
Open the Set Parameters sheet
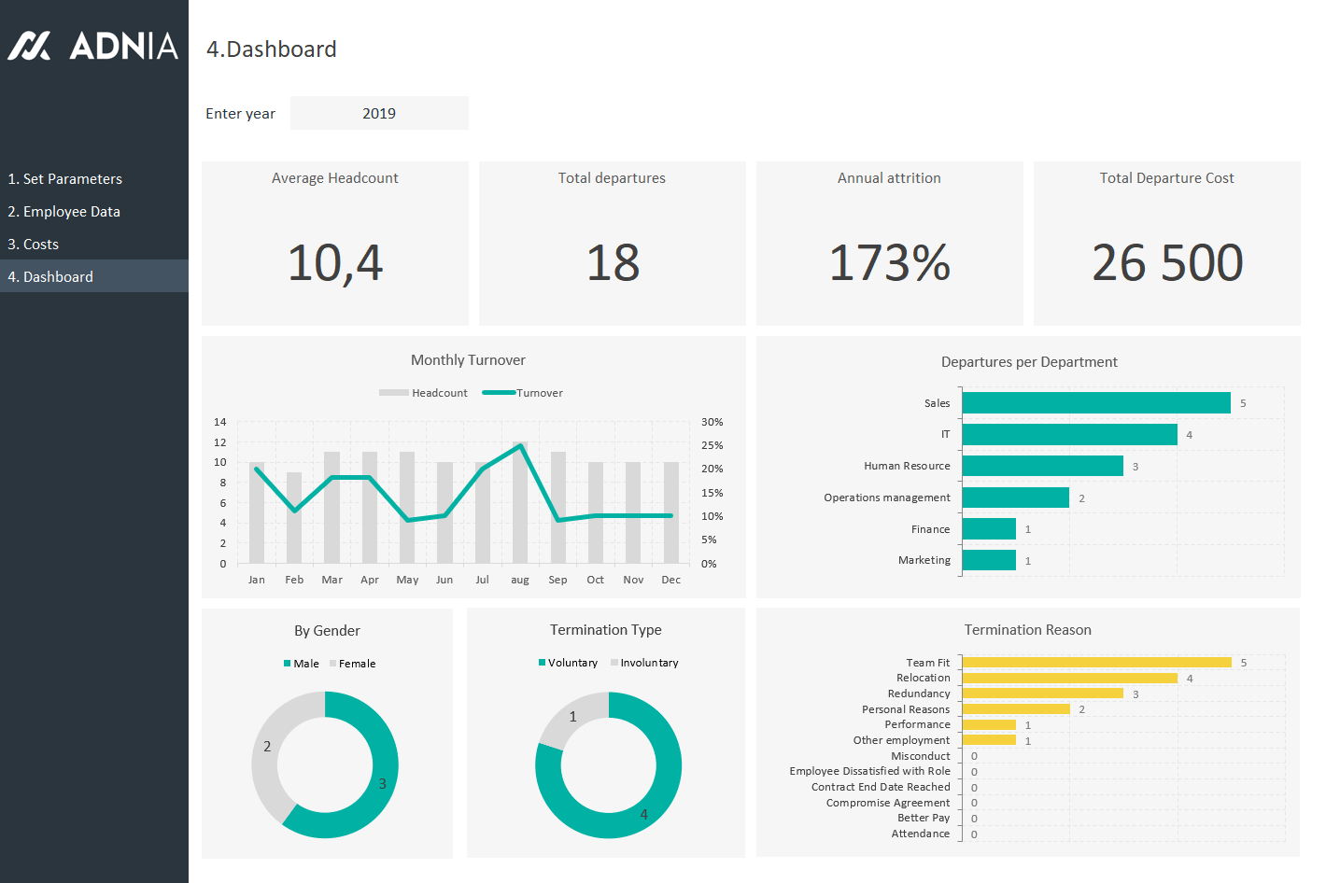64,179
